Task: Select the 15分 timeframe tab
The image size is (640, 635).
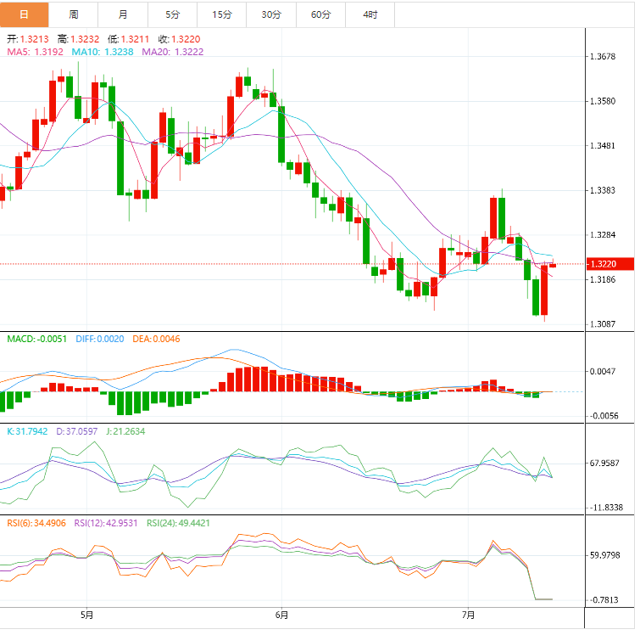Action: (x=222, y=14)
